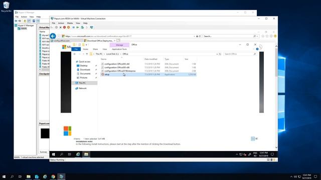Viewport: 321px width, 180px height.
Task: Pause the virtual machine from the toolbar
Action: pyautogui.click(x=74, y=27)
